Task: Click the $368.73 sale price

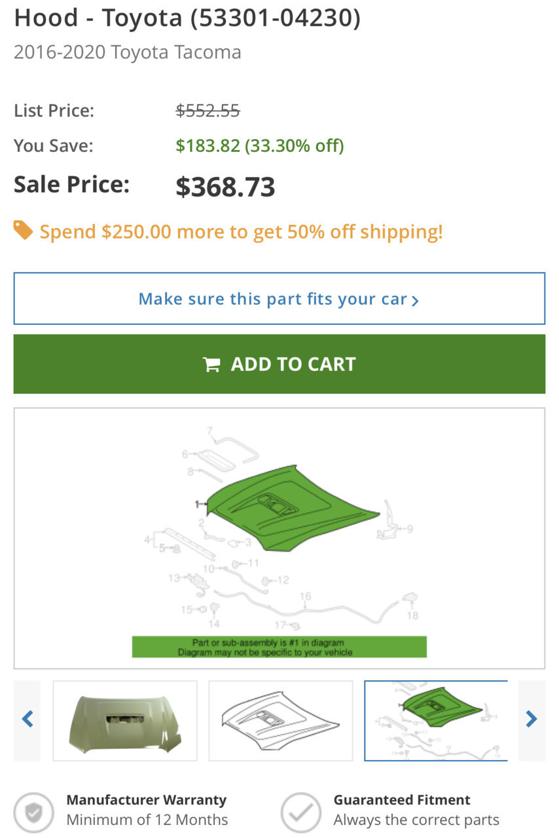Action: 226,187
